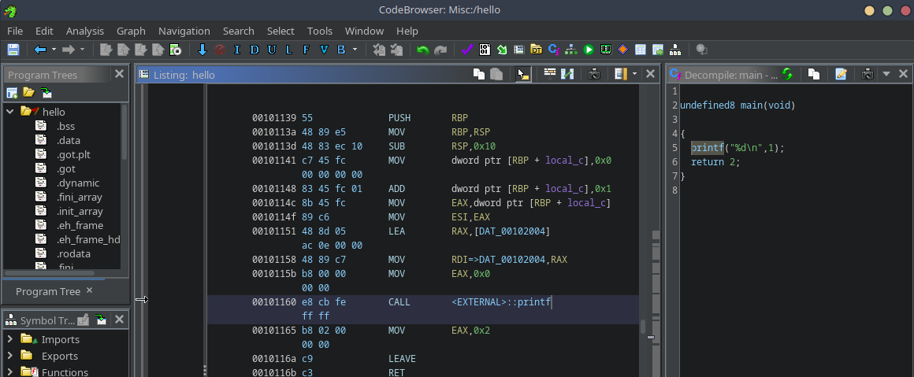Open the File menu
The image size is (914, 377).
pyautogui.click(x=14, y=31)
